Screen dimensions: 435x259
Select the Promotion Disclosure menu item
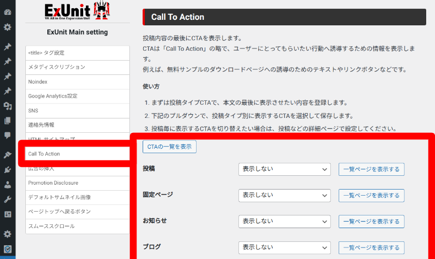[x=78, y=182]
